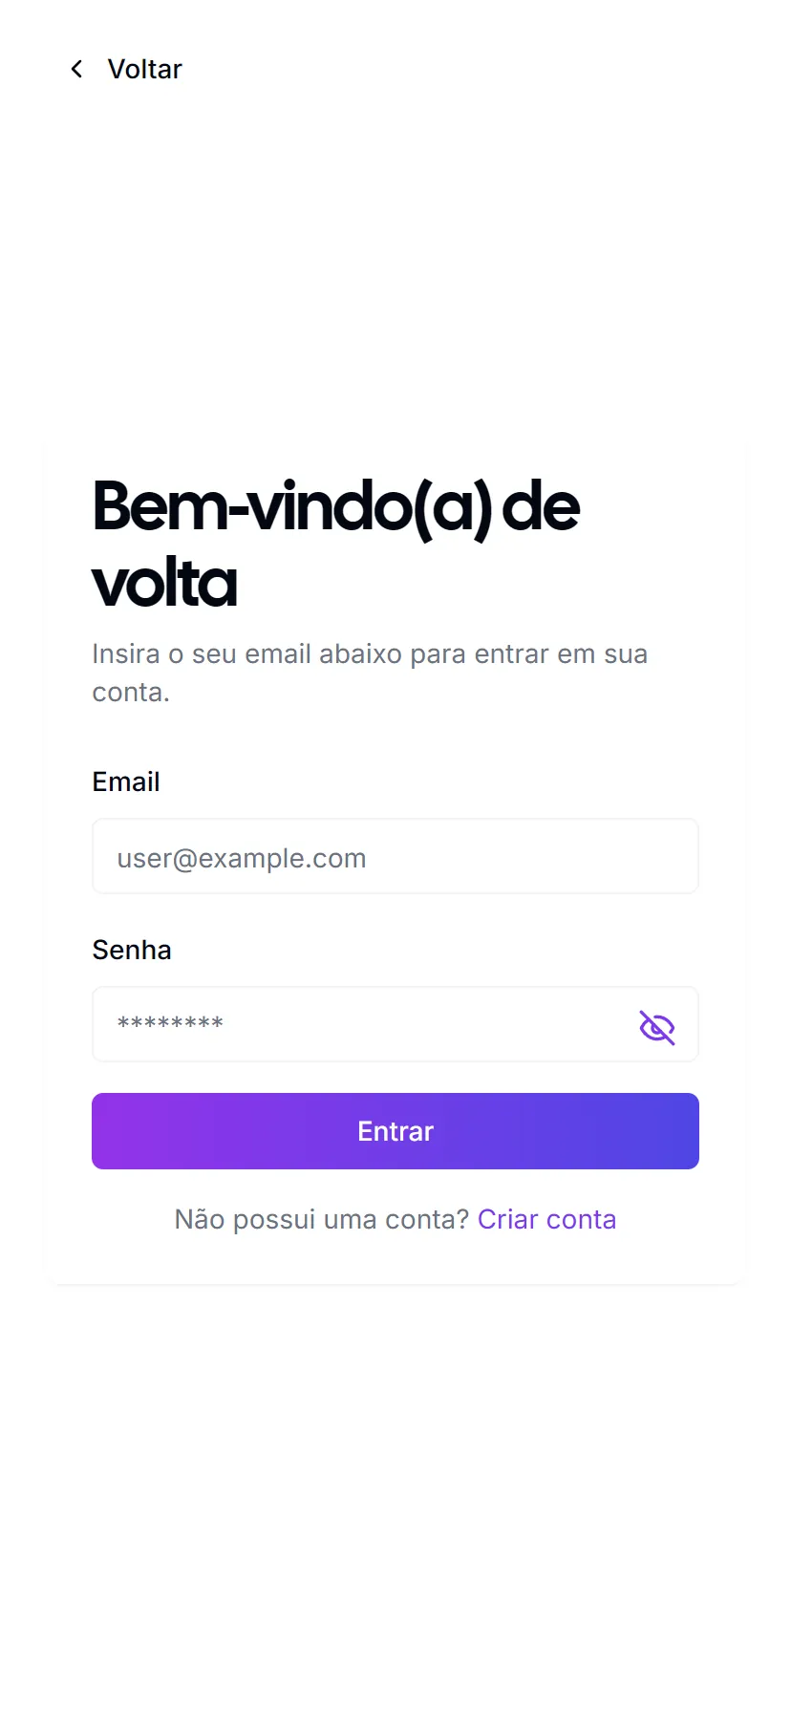Screen dimensions: 791x1712
Task: Click the "Não possui uma conta?" text
Action: point(321,1219)
